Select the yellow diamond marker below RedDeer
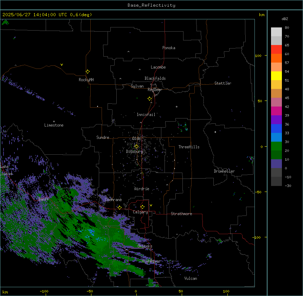The image size is (303, 296). coord(149,99)
